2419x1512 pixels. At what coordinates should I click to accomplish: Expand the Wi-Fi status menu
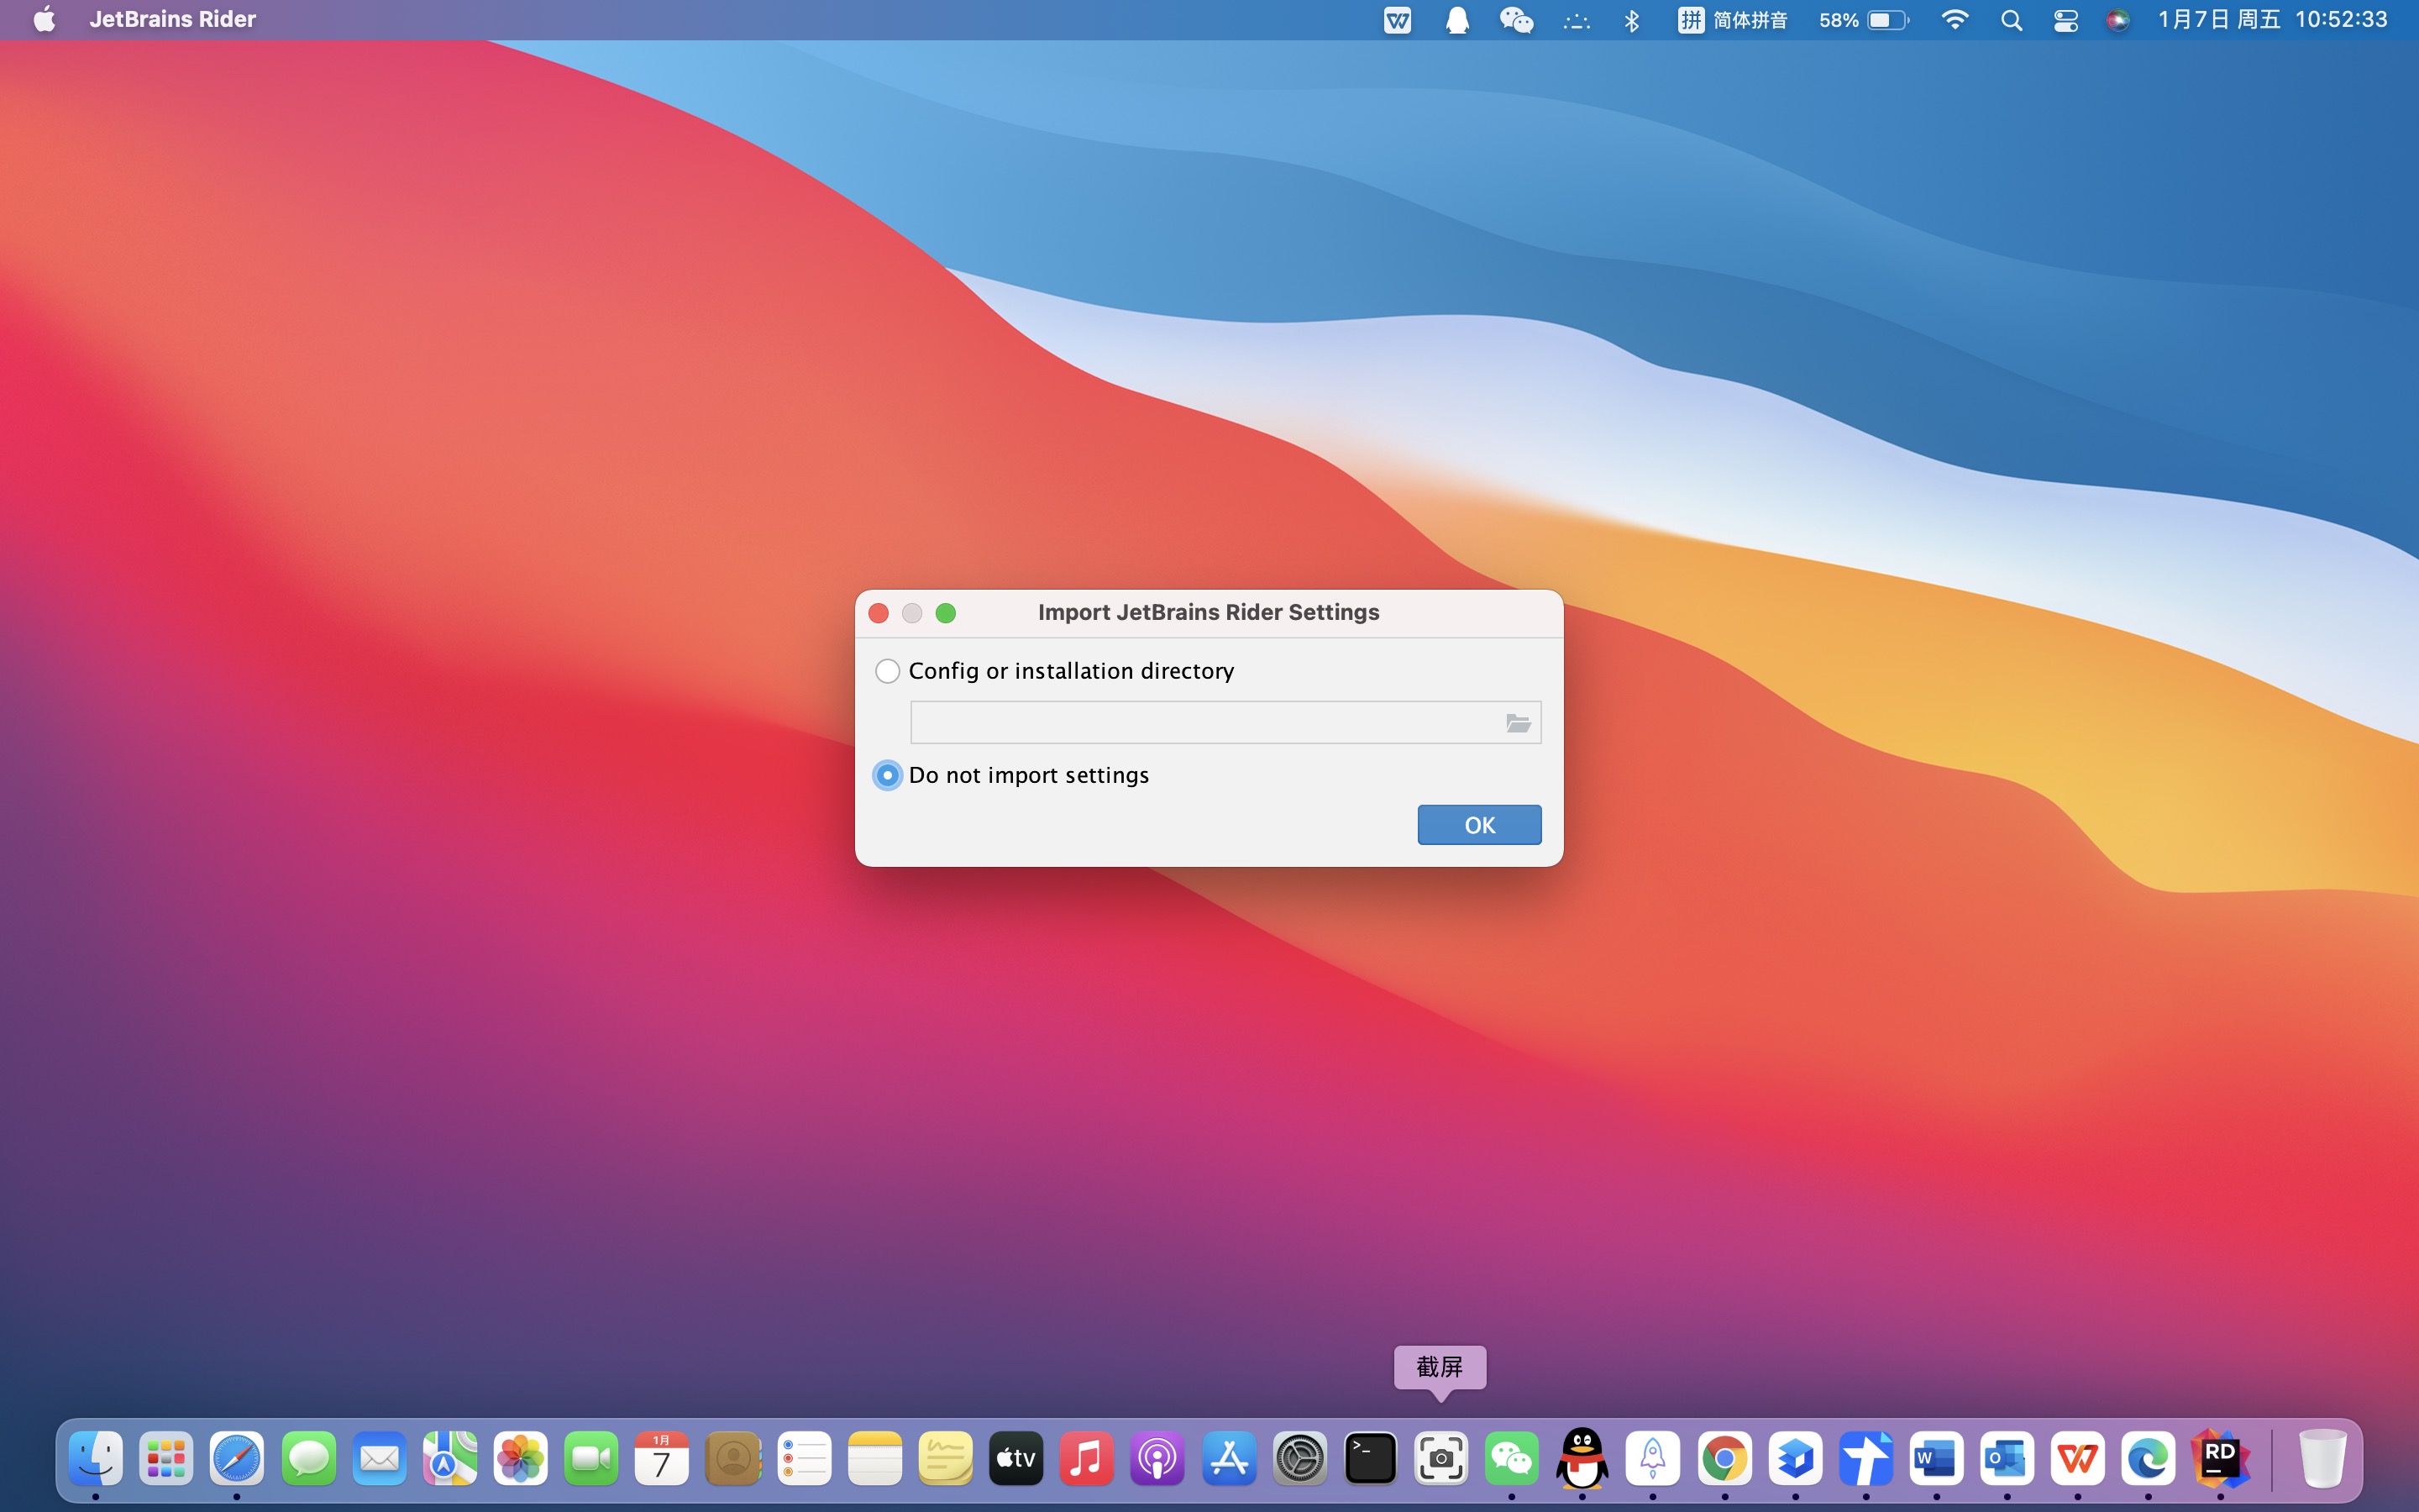pyautogui.click(x=1955, y=20)
